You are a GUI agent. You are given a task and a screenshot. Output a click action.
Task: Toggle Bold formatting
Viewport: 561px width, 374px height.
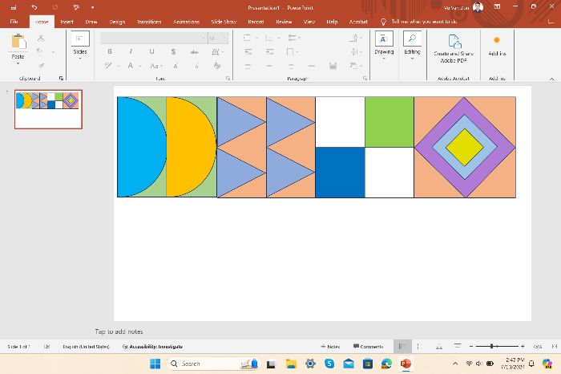point(110,51)
